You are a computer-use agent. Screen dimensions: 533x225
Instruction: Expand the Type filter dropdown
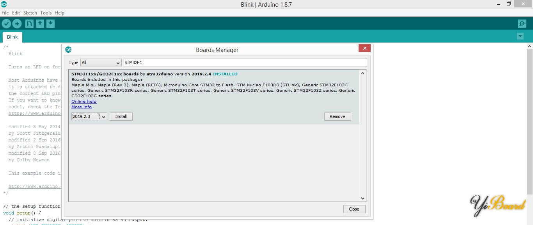101,62
